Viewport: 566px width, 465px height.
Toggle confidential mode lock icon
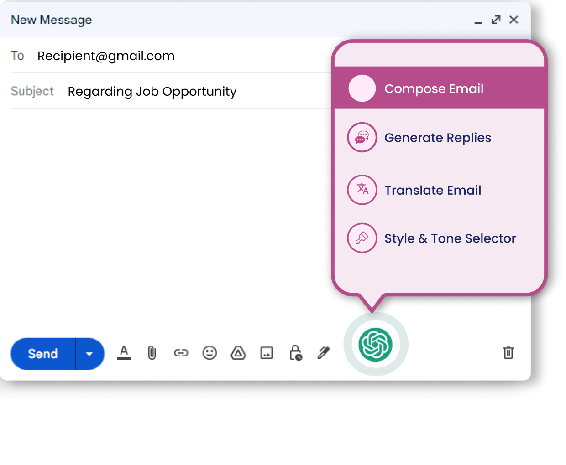295,353
